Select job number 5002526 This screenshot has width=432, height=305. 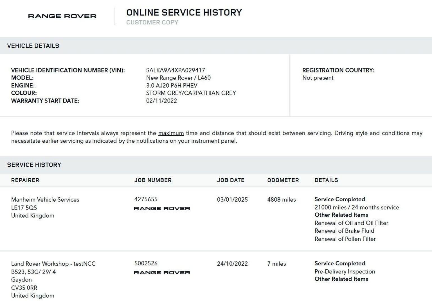(146, 263)
